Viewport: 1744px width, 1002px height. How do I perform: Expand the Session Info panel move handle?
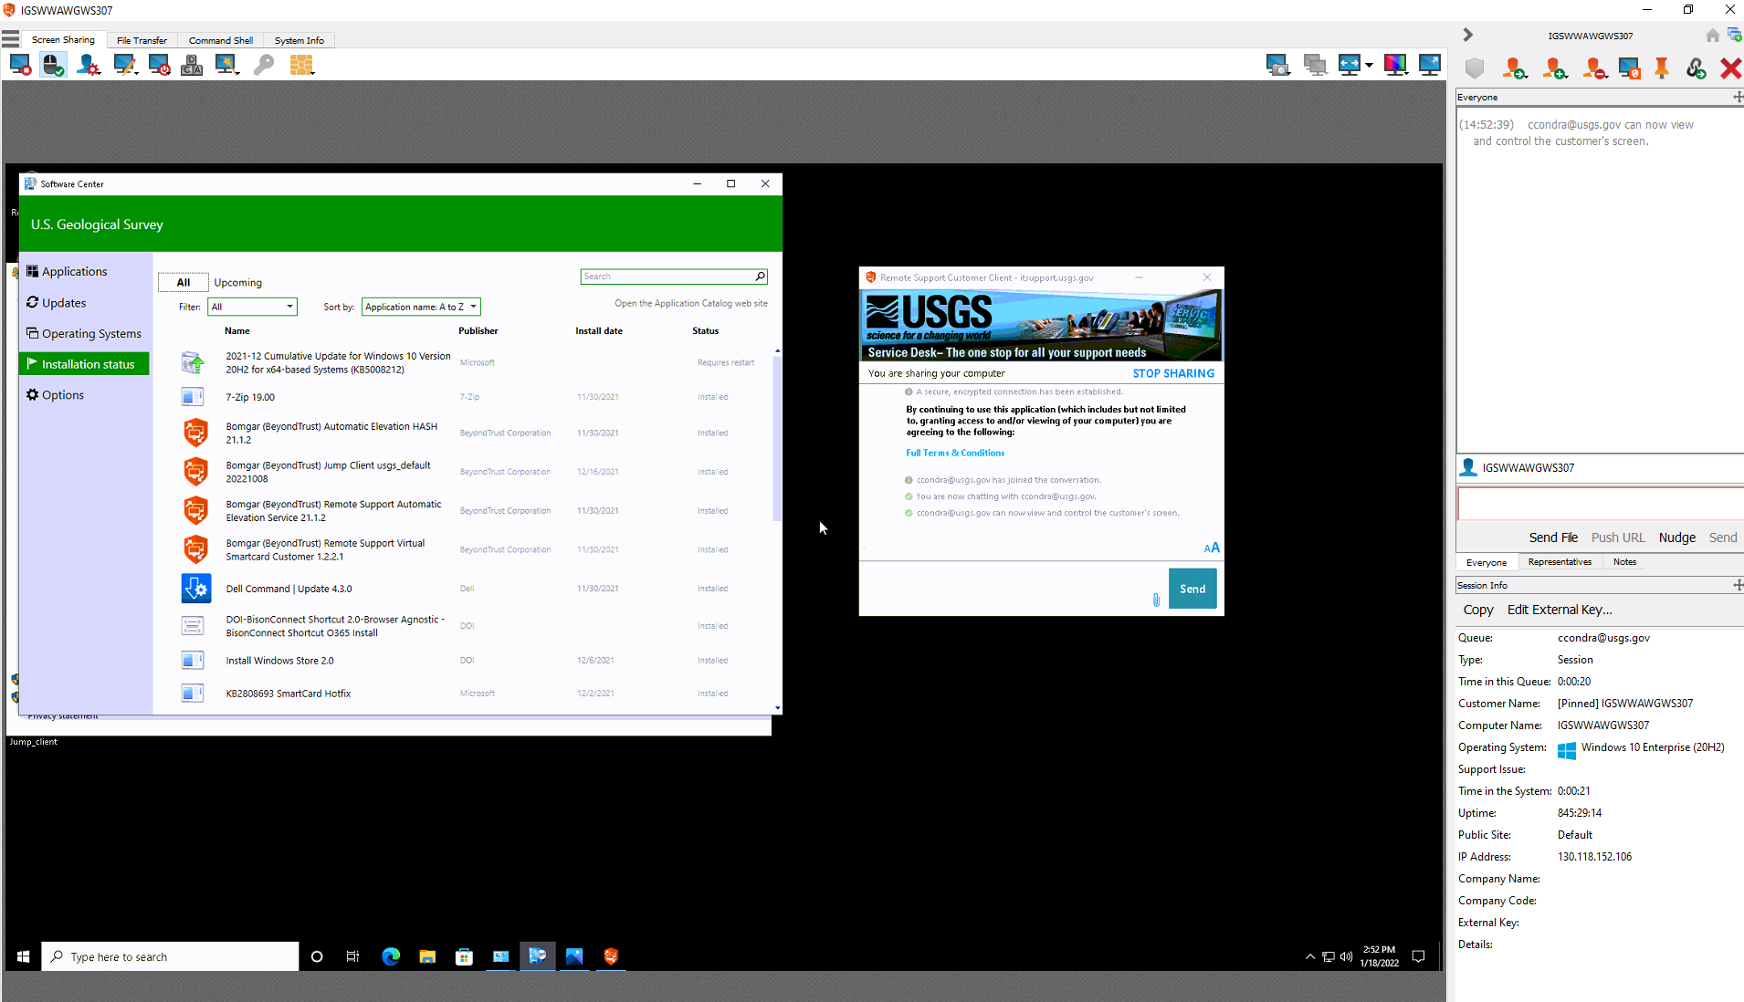[x=1737, y=585]
